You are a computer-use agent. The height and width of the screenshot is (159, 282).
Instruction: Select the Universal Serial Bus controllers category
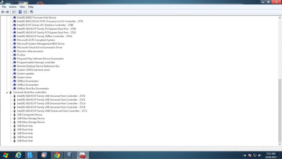click(x=30, y=92)
